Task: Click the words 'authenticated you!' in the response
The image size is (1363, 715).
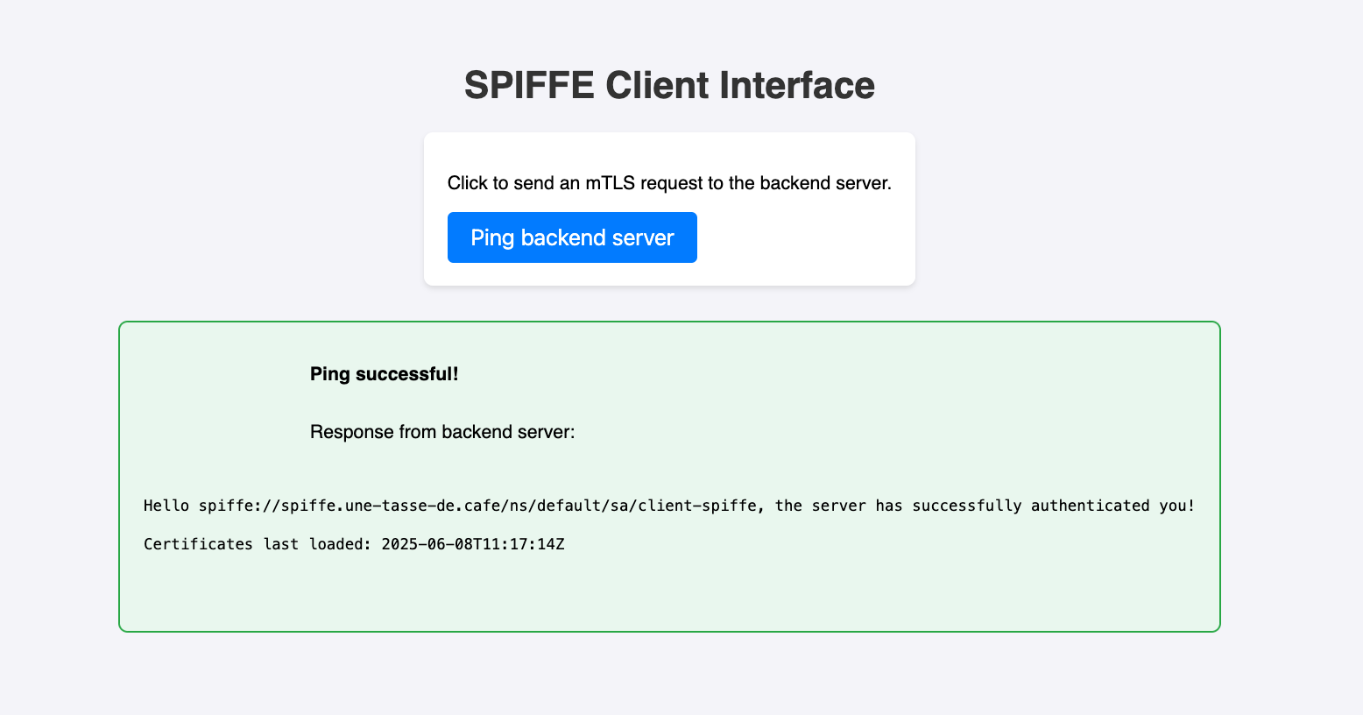Action: pyautogui.click(x=1112, y=506)
